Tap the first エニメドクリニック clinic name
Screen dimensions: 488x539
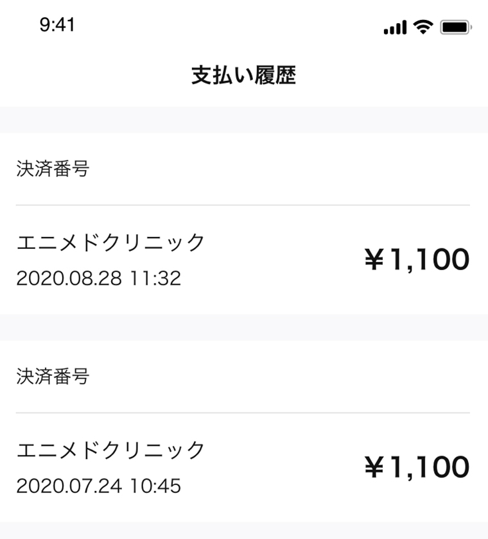pos(110,243)
